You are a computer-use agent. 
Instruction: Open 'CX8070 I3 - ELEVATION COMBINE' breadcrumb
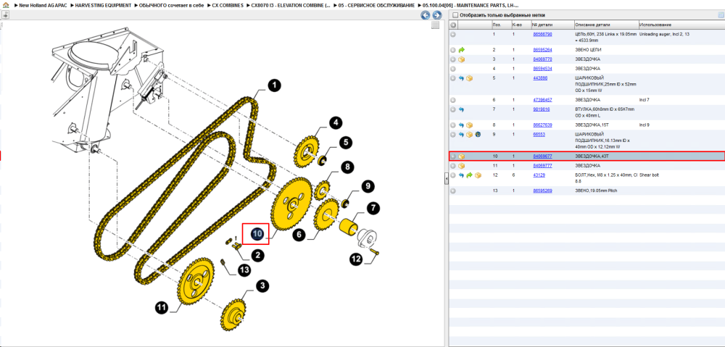(291, 5)
